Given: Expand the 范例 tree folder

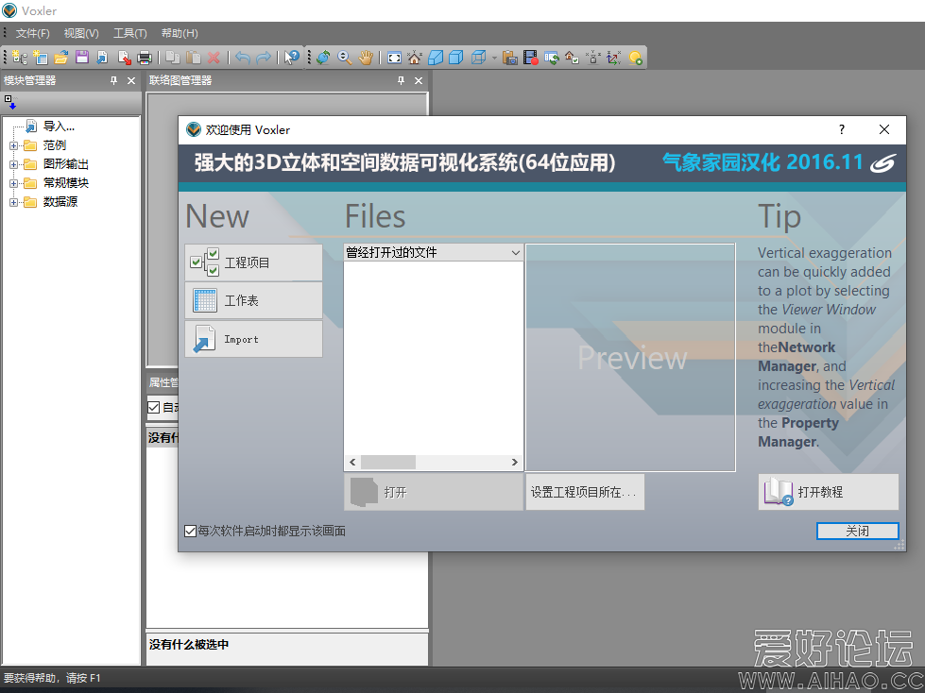Looking at the screenshot, I should (x=13, y=145).
